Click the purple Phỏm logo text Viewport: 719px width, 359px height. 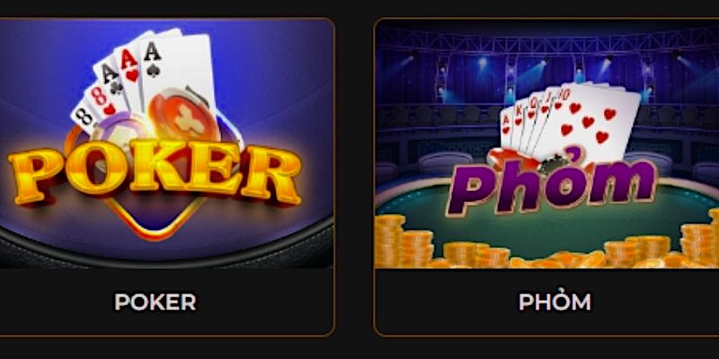[552, 184]
